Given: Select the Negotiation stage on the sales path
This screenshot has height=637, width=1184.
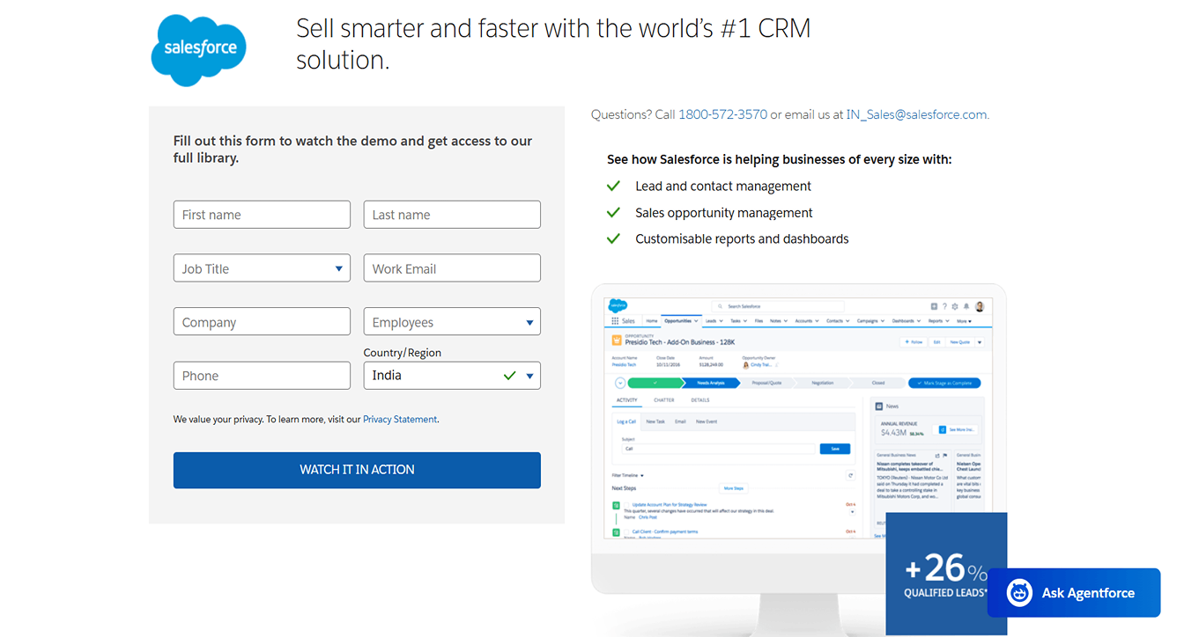Looking at the screenshot, I should tap(822, 383).
